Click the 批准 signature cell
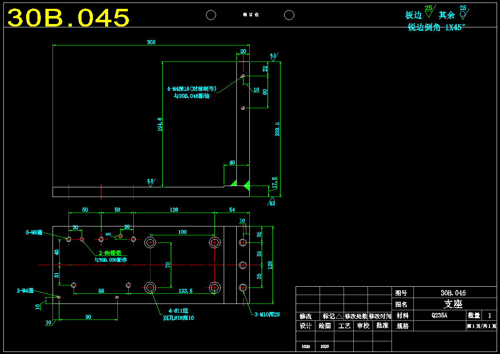The image size is (500, 354). [382, 326]
